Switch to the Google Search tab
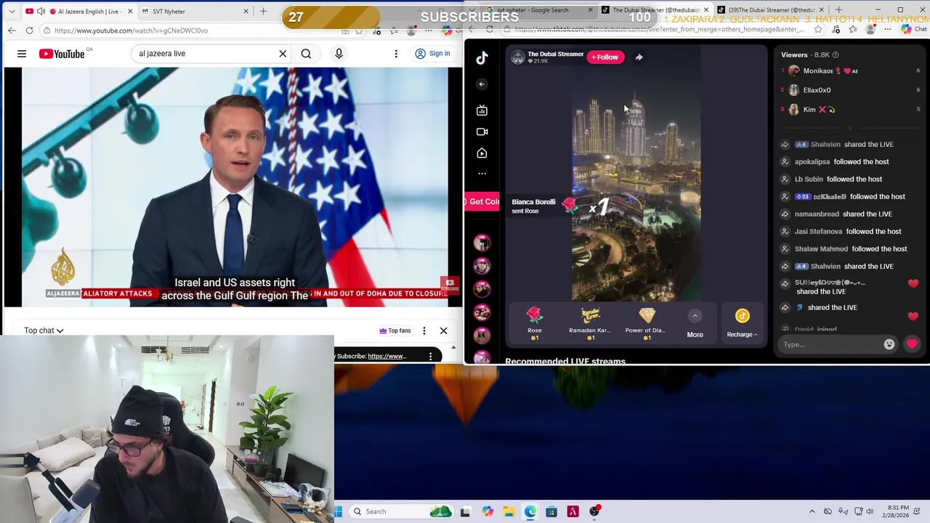This screenshot has width=930, height=523. [x=538, y=10]
